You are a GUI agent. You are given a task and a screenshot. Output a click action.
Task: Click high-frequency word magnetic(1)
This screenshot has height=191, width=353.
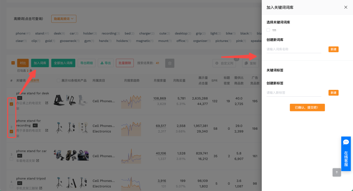pyautogui.click(x=145, y=41)
